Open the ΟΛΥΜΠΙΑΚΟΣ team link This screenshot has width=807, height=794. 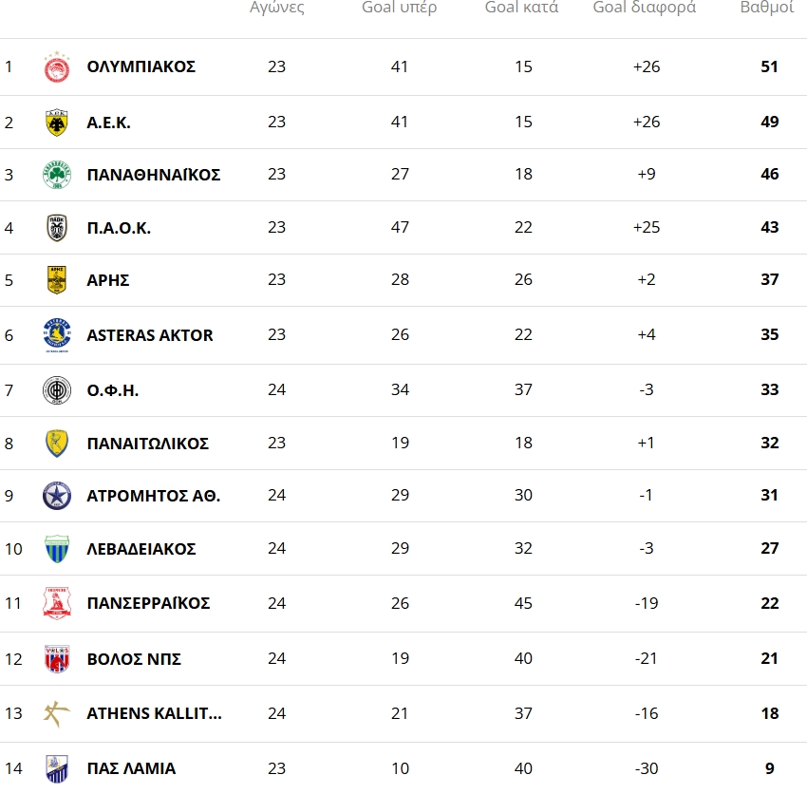tap(141, 67)
